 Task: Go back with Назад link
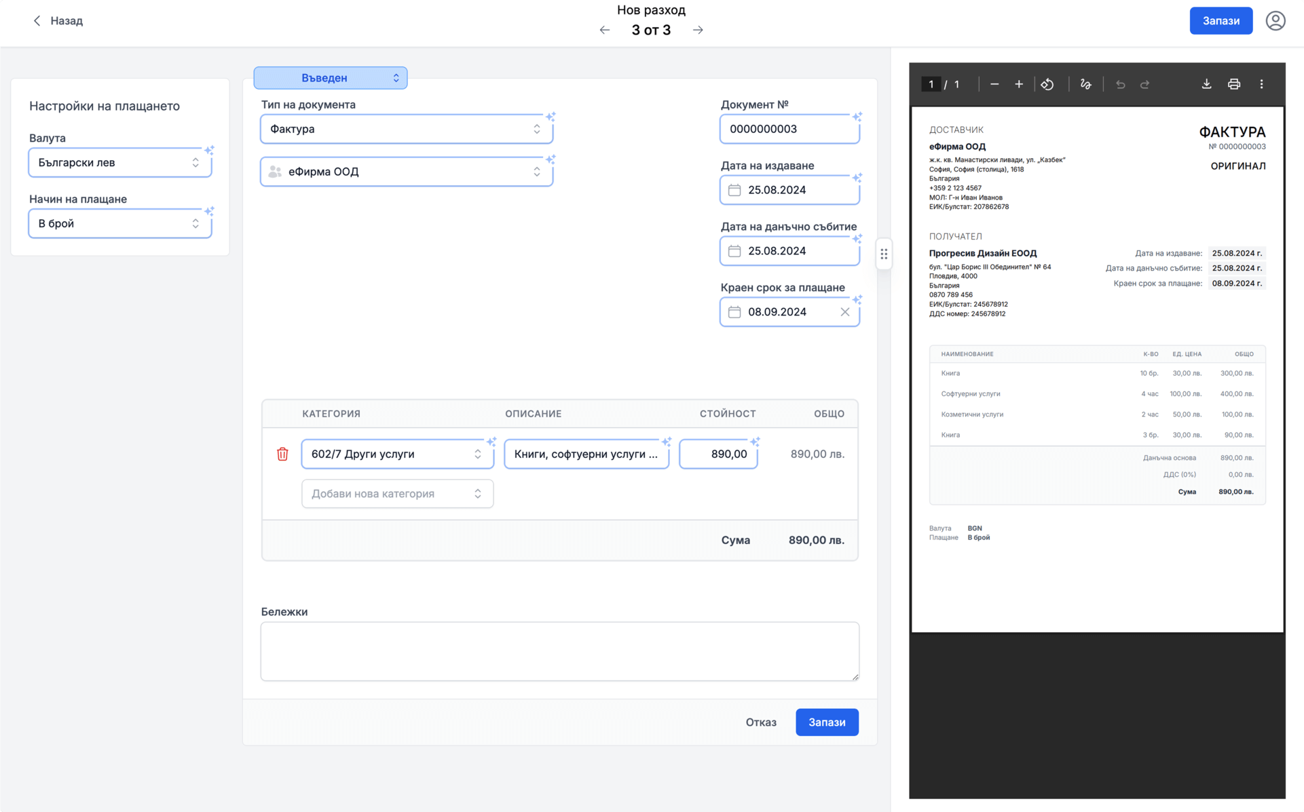click(x=58, y=21)
